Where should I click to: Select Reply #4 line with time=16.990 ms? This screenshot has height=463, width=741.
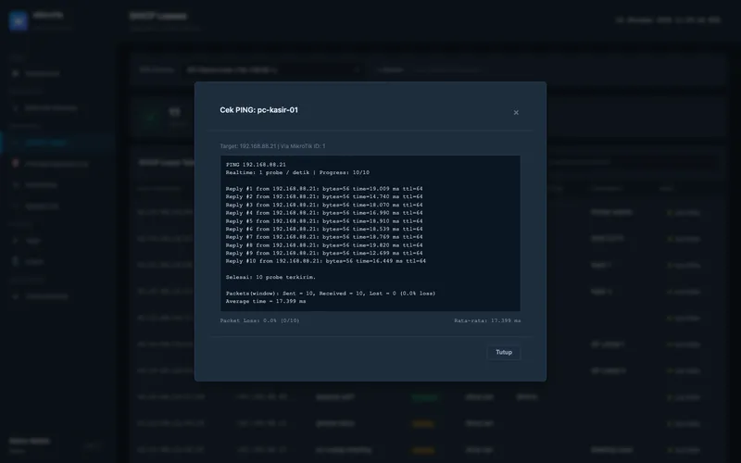tap(324, 213)
